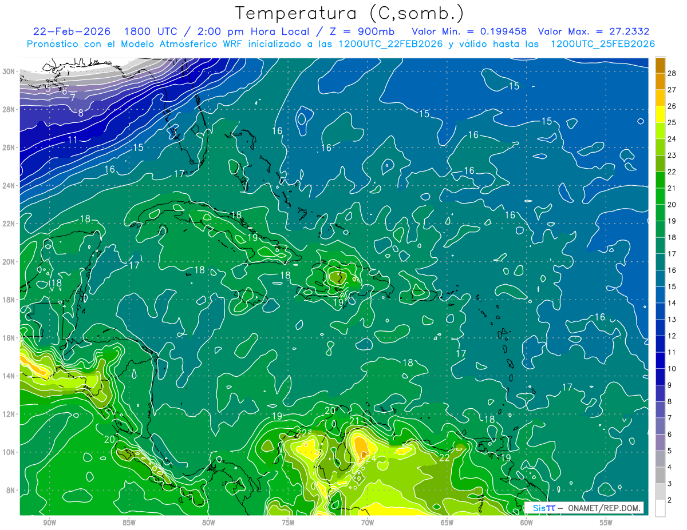
Task: Click the "60W" longitude axis label
Action: tap(527, 523)
